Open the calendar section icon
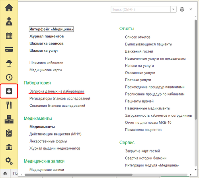The height and width of the screenshot is (178, 199). click(9, 35)
